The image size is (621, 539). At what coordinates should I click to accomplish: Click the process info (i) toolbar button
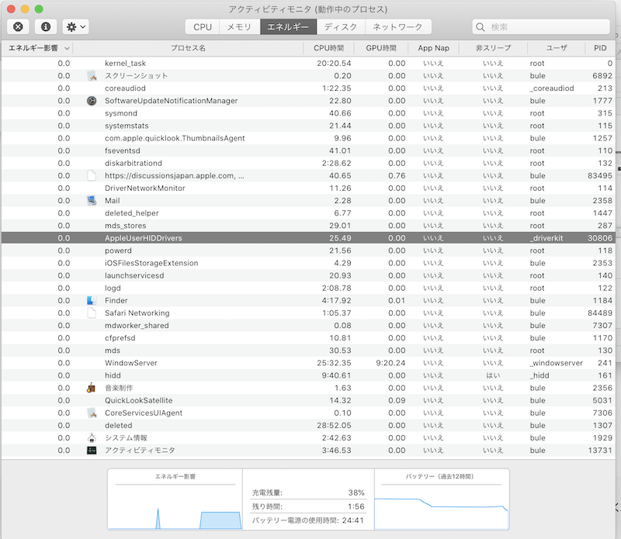click(45, 26)
